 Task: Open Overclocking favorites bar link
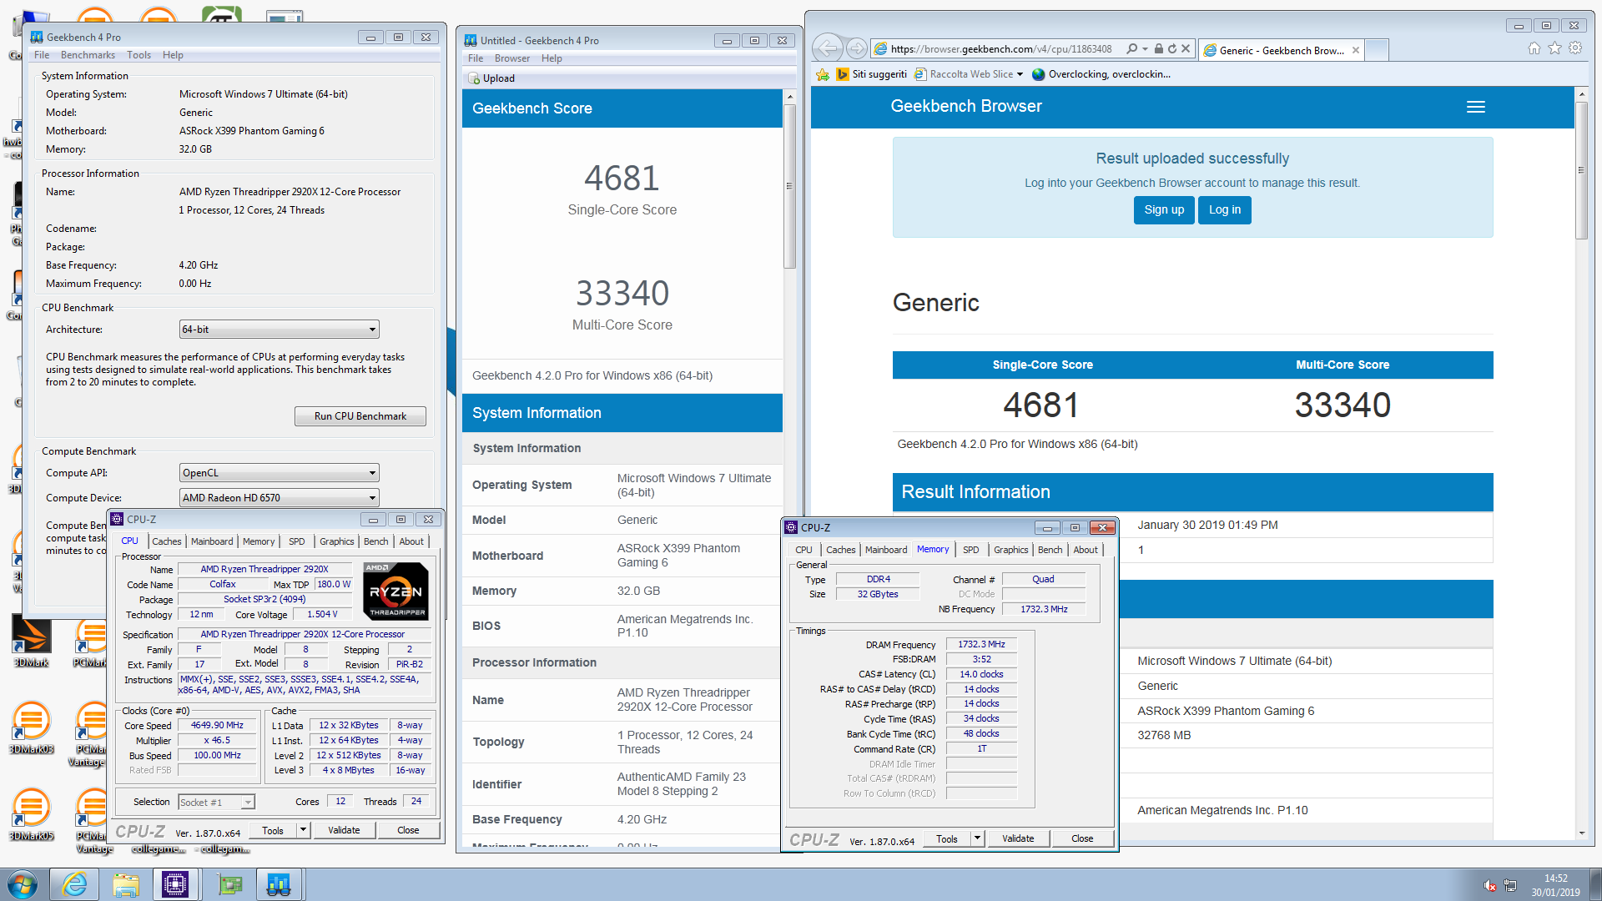pyautogui.click(x=1101, y=74)
